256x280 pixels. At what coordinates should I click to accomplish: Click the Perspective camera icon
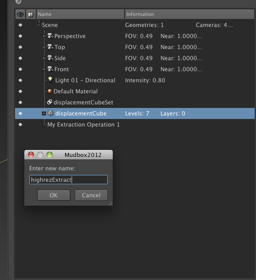[50, 36]
